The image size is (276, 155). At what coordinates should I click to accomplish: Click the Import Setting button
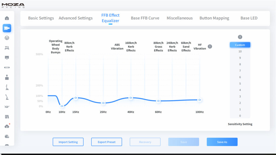(x=68, y=142)
